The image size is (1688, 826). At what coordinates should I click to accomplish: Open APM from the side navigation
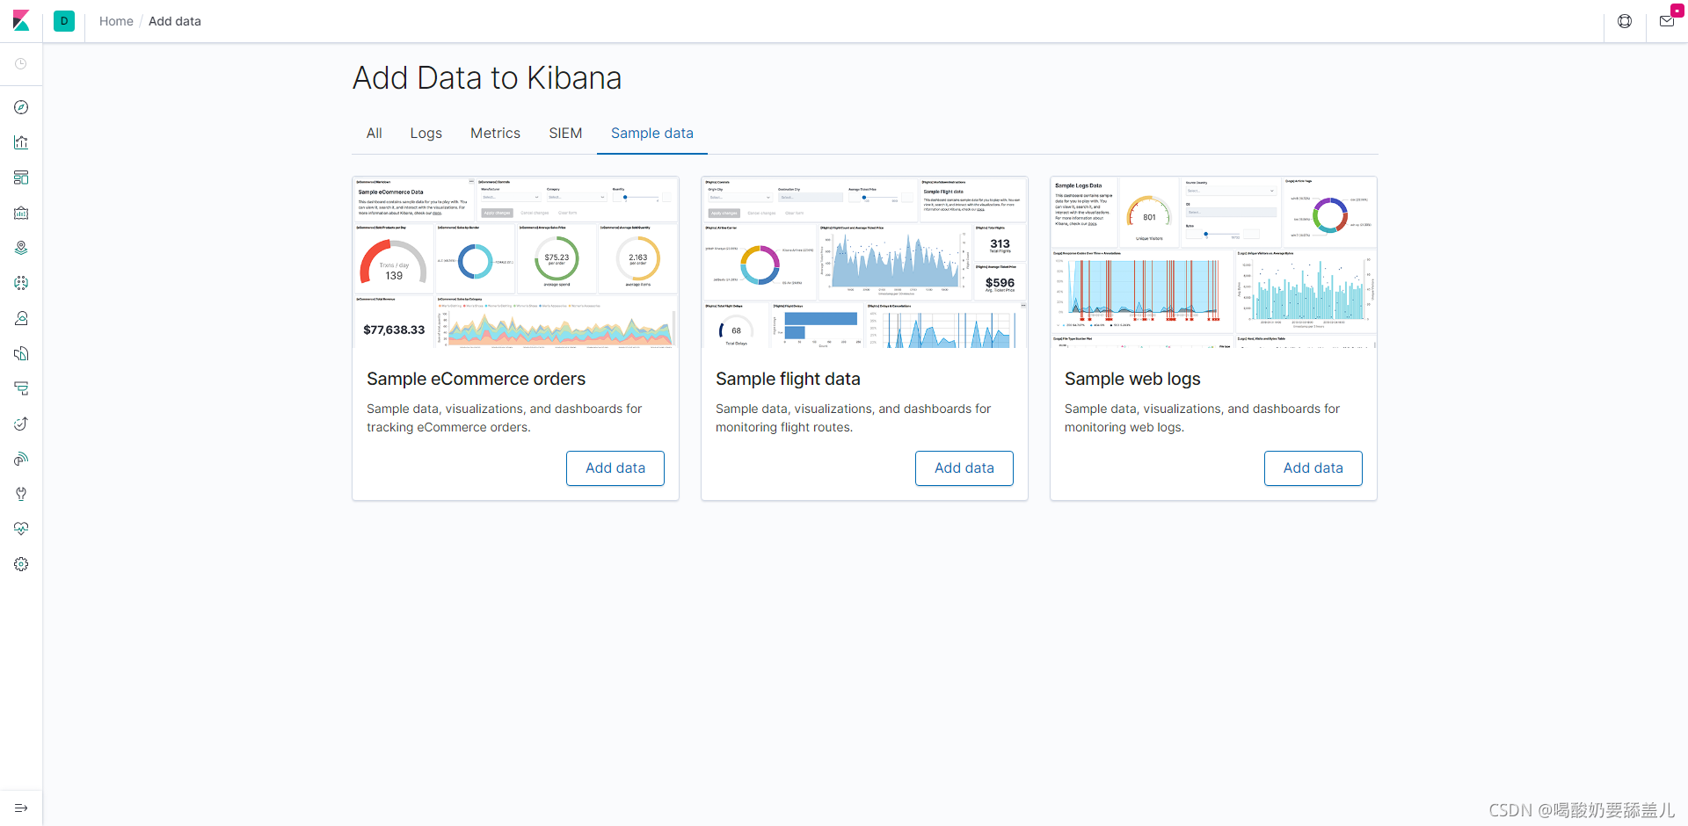[x=21, y=388]
